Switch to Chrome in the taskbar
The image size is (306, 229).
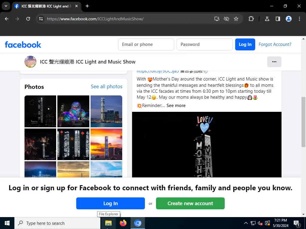(x=137, y=223)
